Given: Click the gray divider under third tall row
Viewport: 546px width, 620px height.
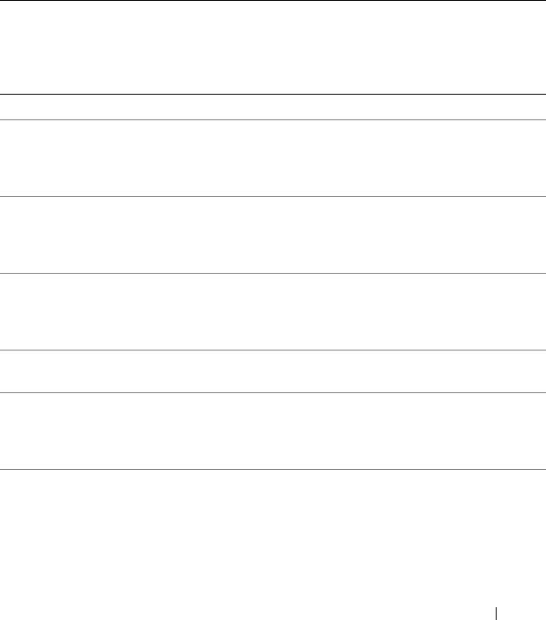Looking at the screenshot, I should tap(273, 350).
